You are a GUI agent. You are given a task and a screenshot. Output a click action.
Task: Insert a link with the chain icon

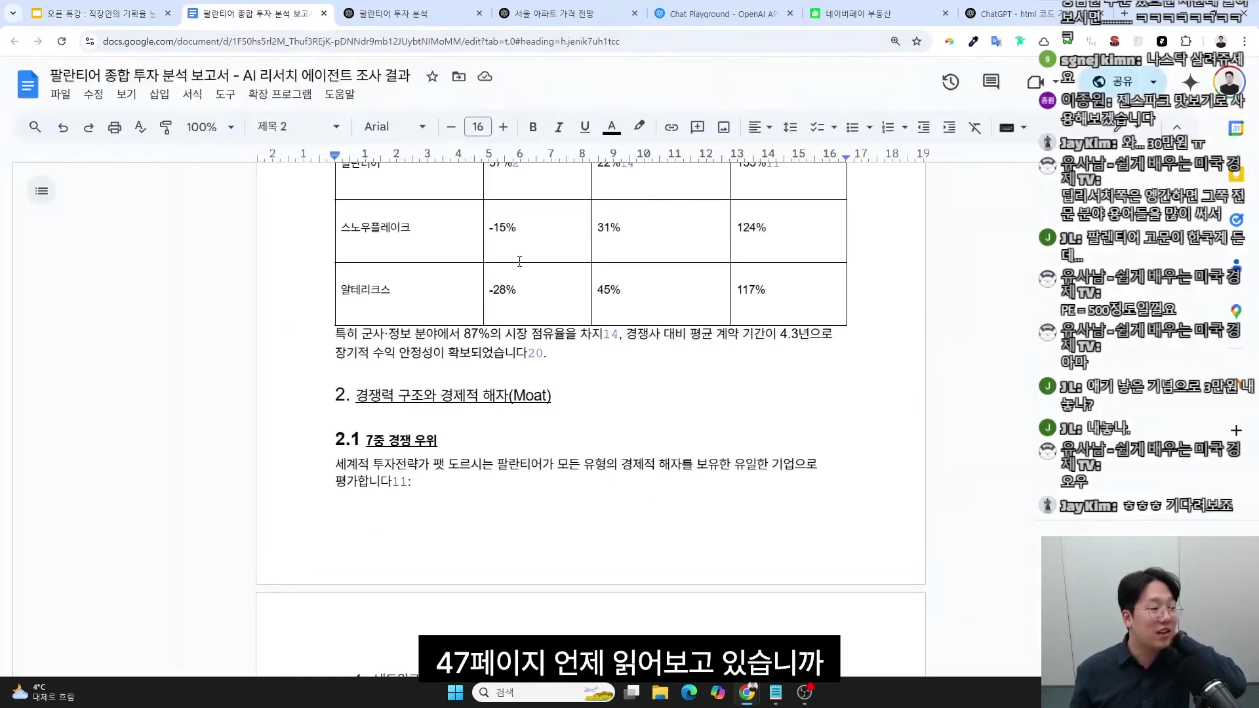pyautogui.click(x=671, y=127)
